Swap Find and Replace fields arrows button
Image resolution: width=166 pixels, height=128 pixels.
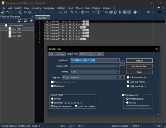pyautogui.click(x=123, y=63)
